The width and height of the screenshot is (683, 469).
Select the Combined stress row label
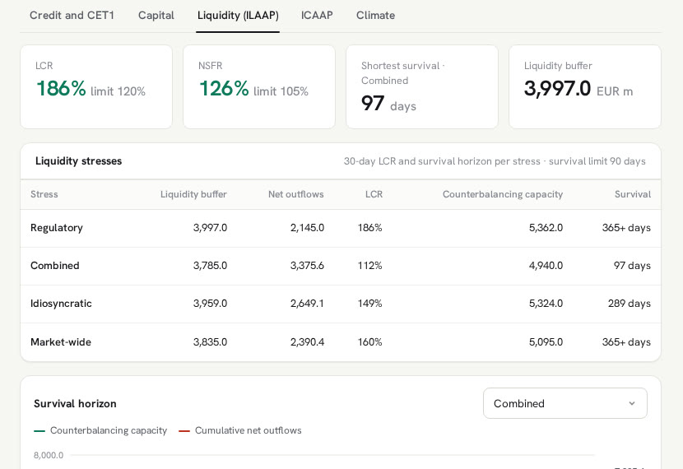coord(55,266)
